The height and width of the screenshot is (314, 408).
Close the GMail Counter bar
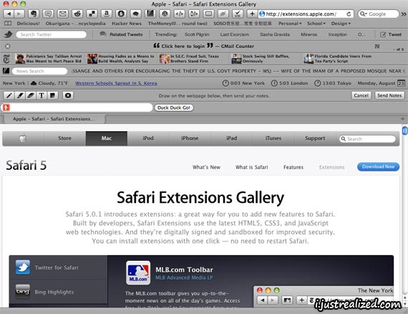[8, 46]
